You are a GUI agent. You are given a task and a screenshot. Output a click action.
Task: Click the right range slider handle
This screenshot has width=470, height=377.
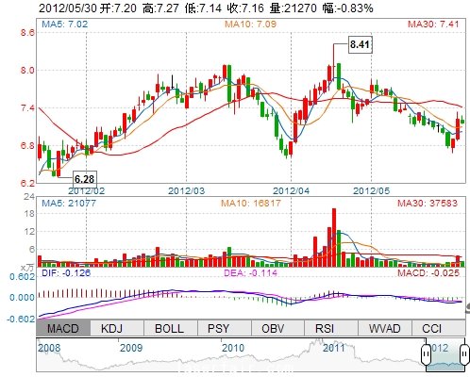click(464, 354)
